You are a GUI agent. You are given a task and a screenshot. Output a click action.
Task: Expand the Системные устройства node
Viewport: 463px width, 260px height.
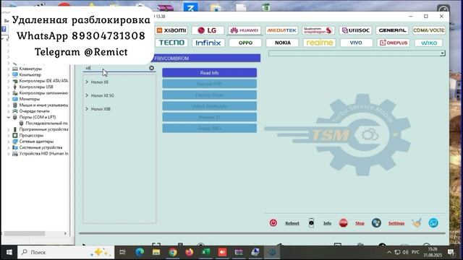(9, 147)
